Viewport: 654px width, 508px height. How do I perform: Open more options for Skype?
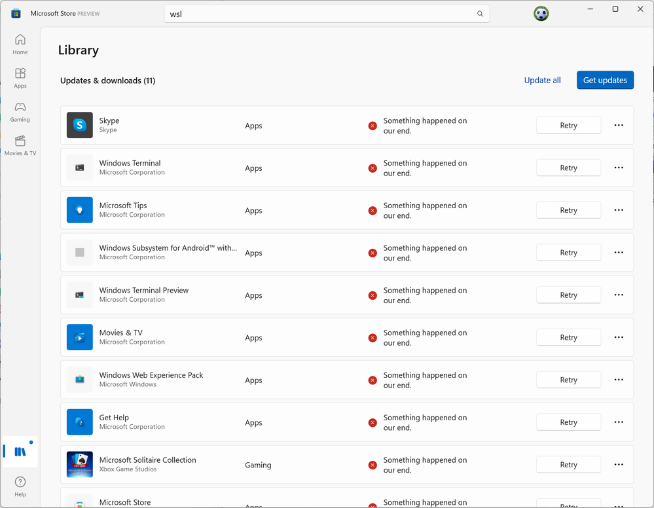619,125
